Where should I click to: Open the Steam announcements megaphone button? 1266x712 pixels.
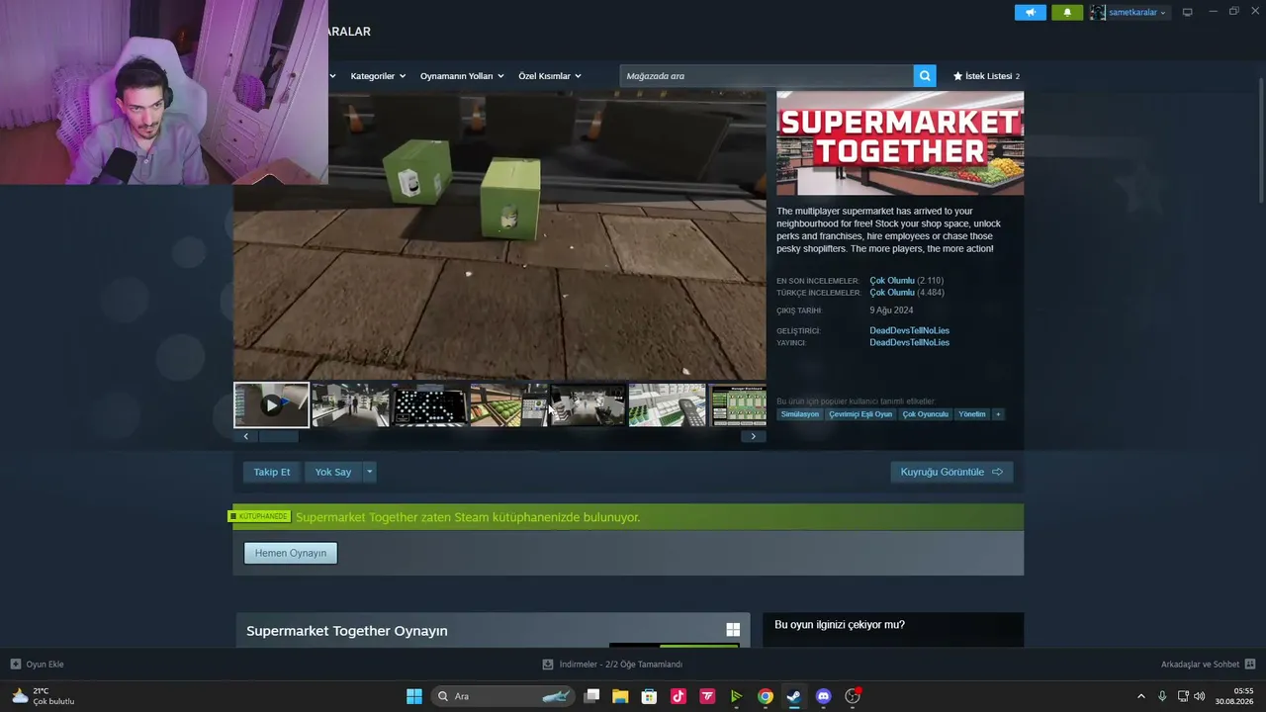[1030, 13]
